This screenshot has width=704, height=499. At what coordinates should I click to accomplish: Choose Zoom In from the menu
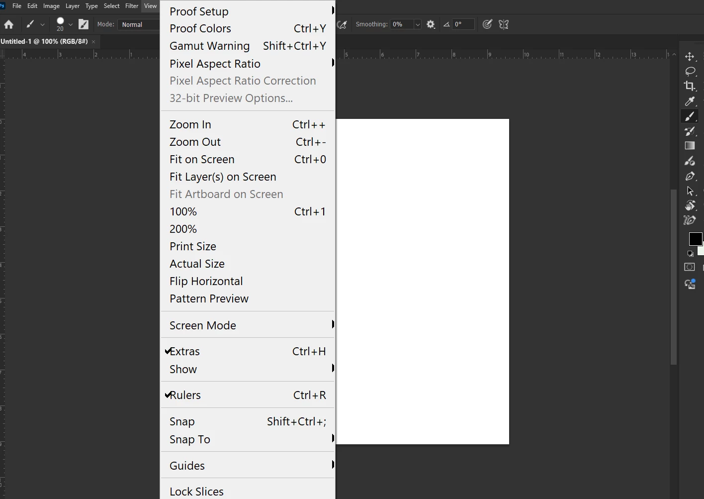248,124
